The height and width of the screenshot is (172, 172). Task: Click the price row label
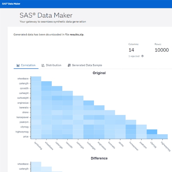[26, 136]
